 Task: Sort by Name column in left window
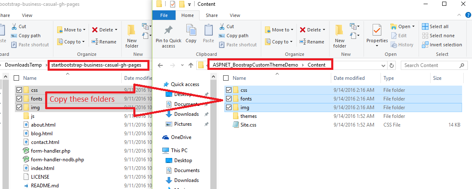coord(30,78)
